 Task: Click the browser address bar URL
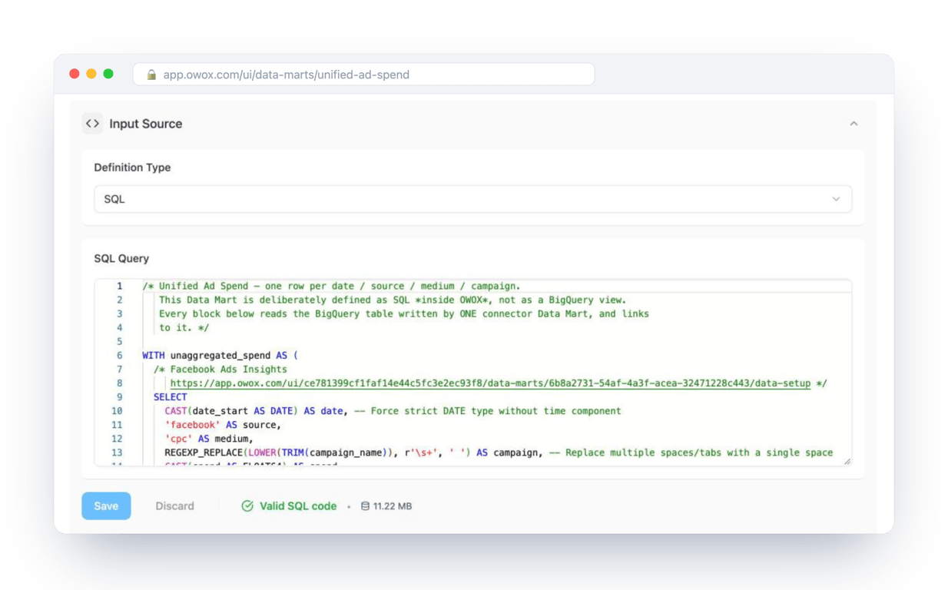[286, 75]
